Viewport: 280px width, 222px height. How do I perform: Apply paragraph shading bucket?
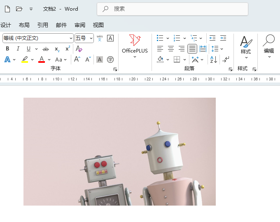[x=160, y=60]
